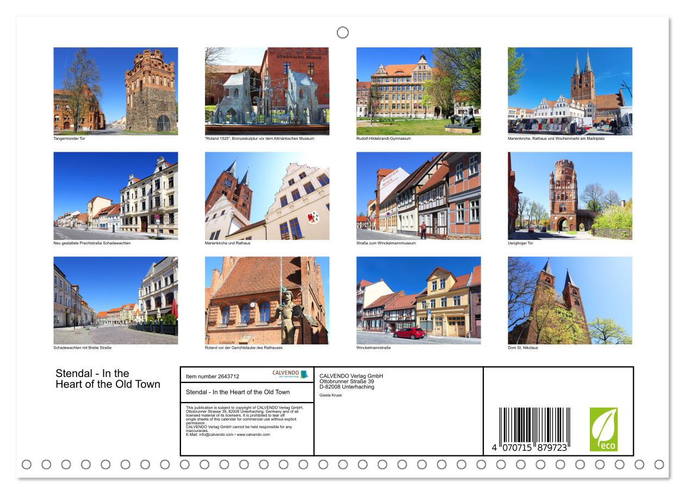This screenshot has width=685, height=494.
Task: Open the Schadewachten mit Breite Straße photo
Action: coord(116,300)
